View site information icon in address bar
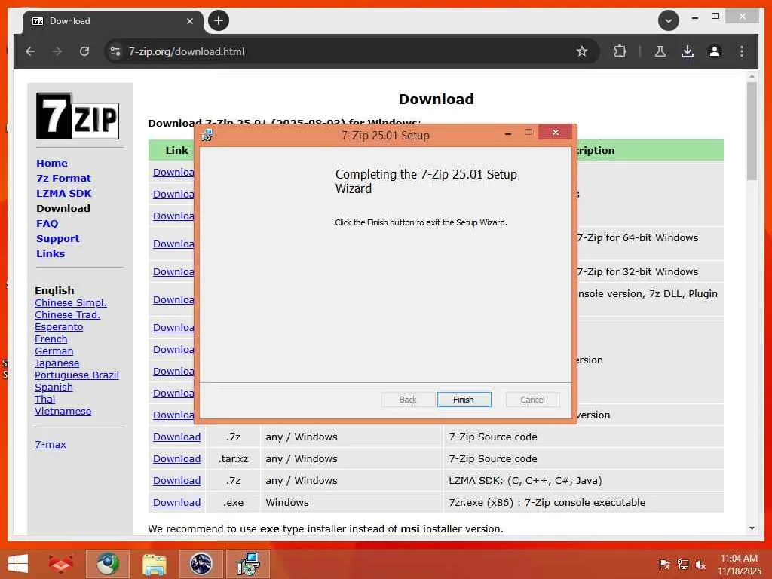Viewport: 772px width, 579px height. click(x=115, y=51)
